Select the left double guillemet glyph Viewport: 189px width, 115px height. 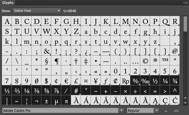[x=96, y=70]
